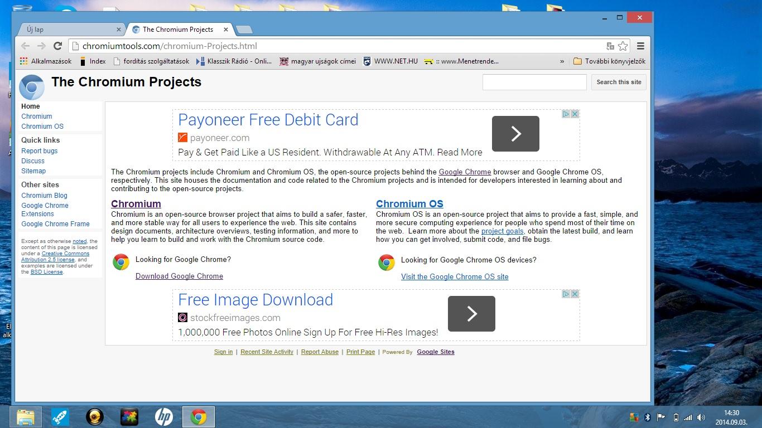The height and width of the screenshot is (428, 762).
Task: Click the arrow button on stockfreeimages ad
Action: (471, 314)
